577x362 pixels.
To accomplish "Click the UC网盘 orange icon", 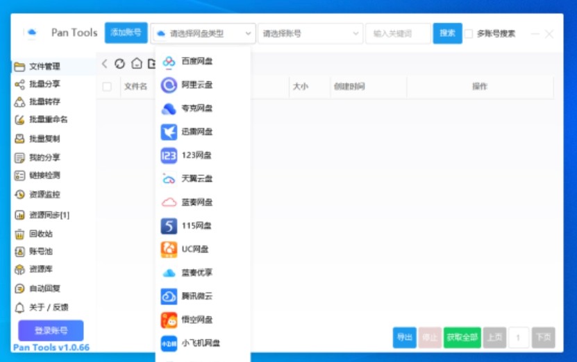I will (x=169, y=249).
